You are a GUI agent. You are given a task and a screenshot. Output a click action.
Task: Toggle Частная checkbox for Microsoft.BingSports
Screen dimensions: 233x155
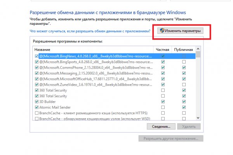click(x=163, y=62)
